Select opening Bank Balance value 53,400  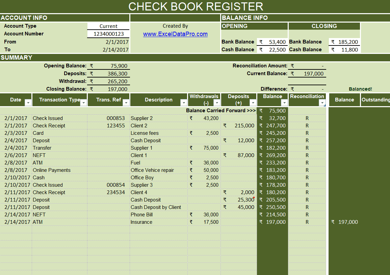tap(272, 42)
